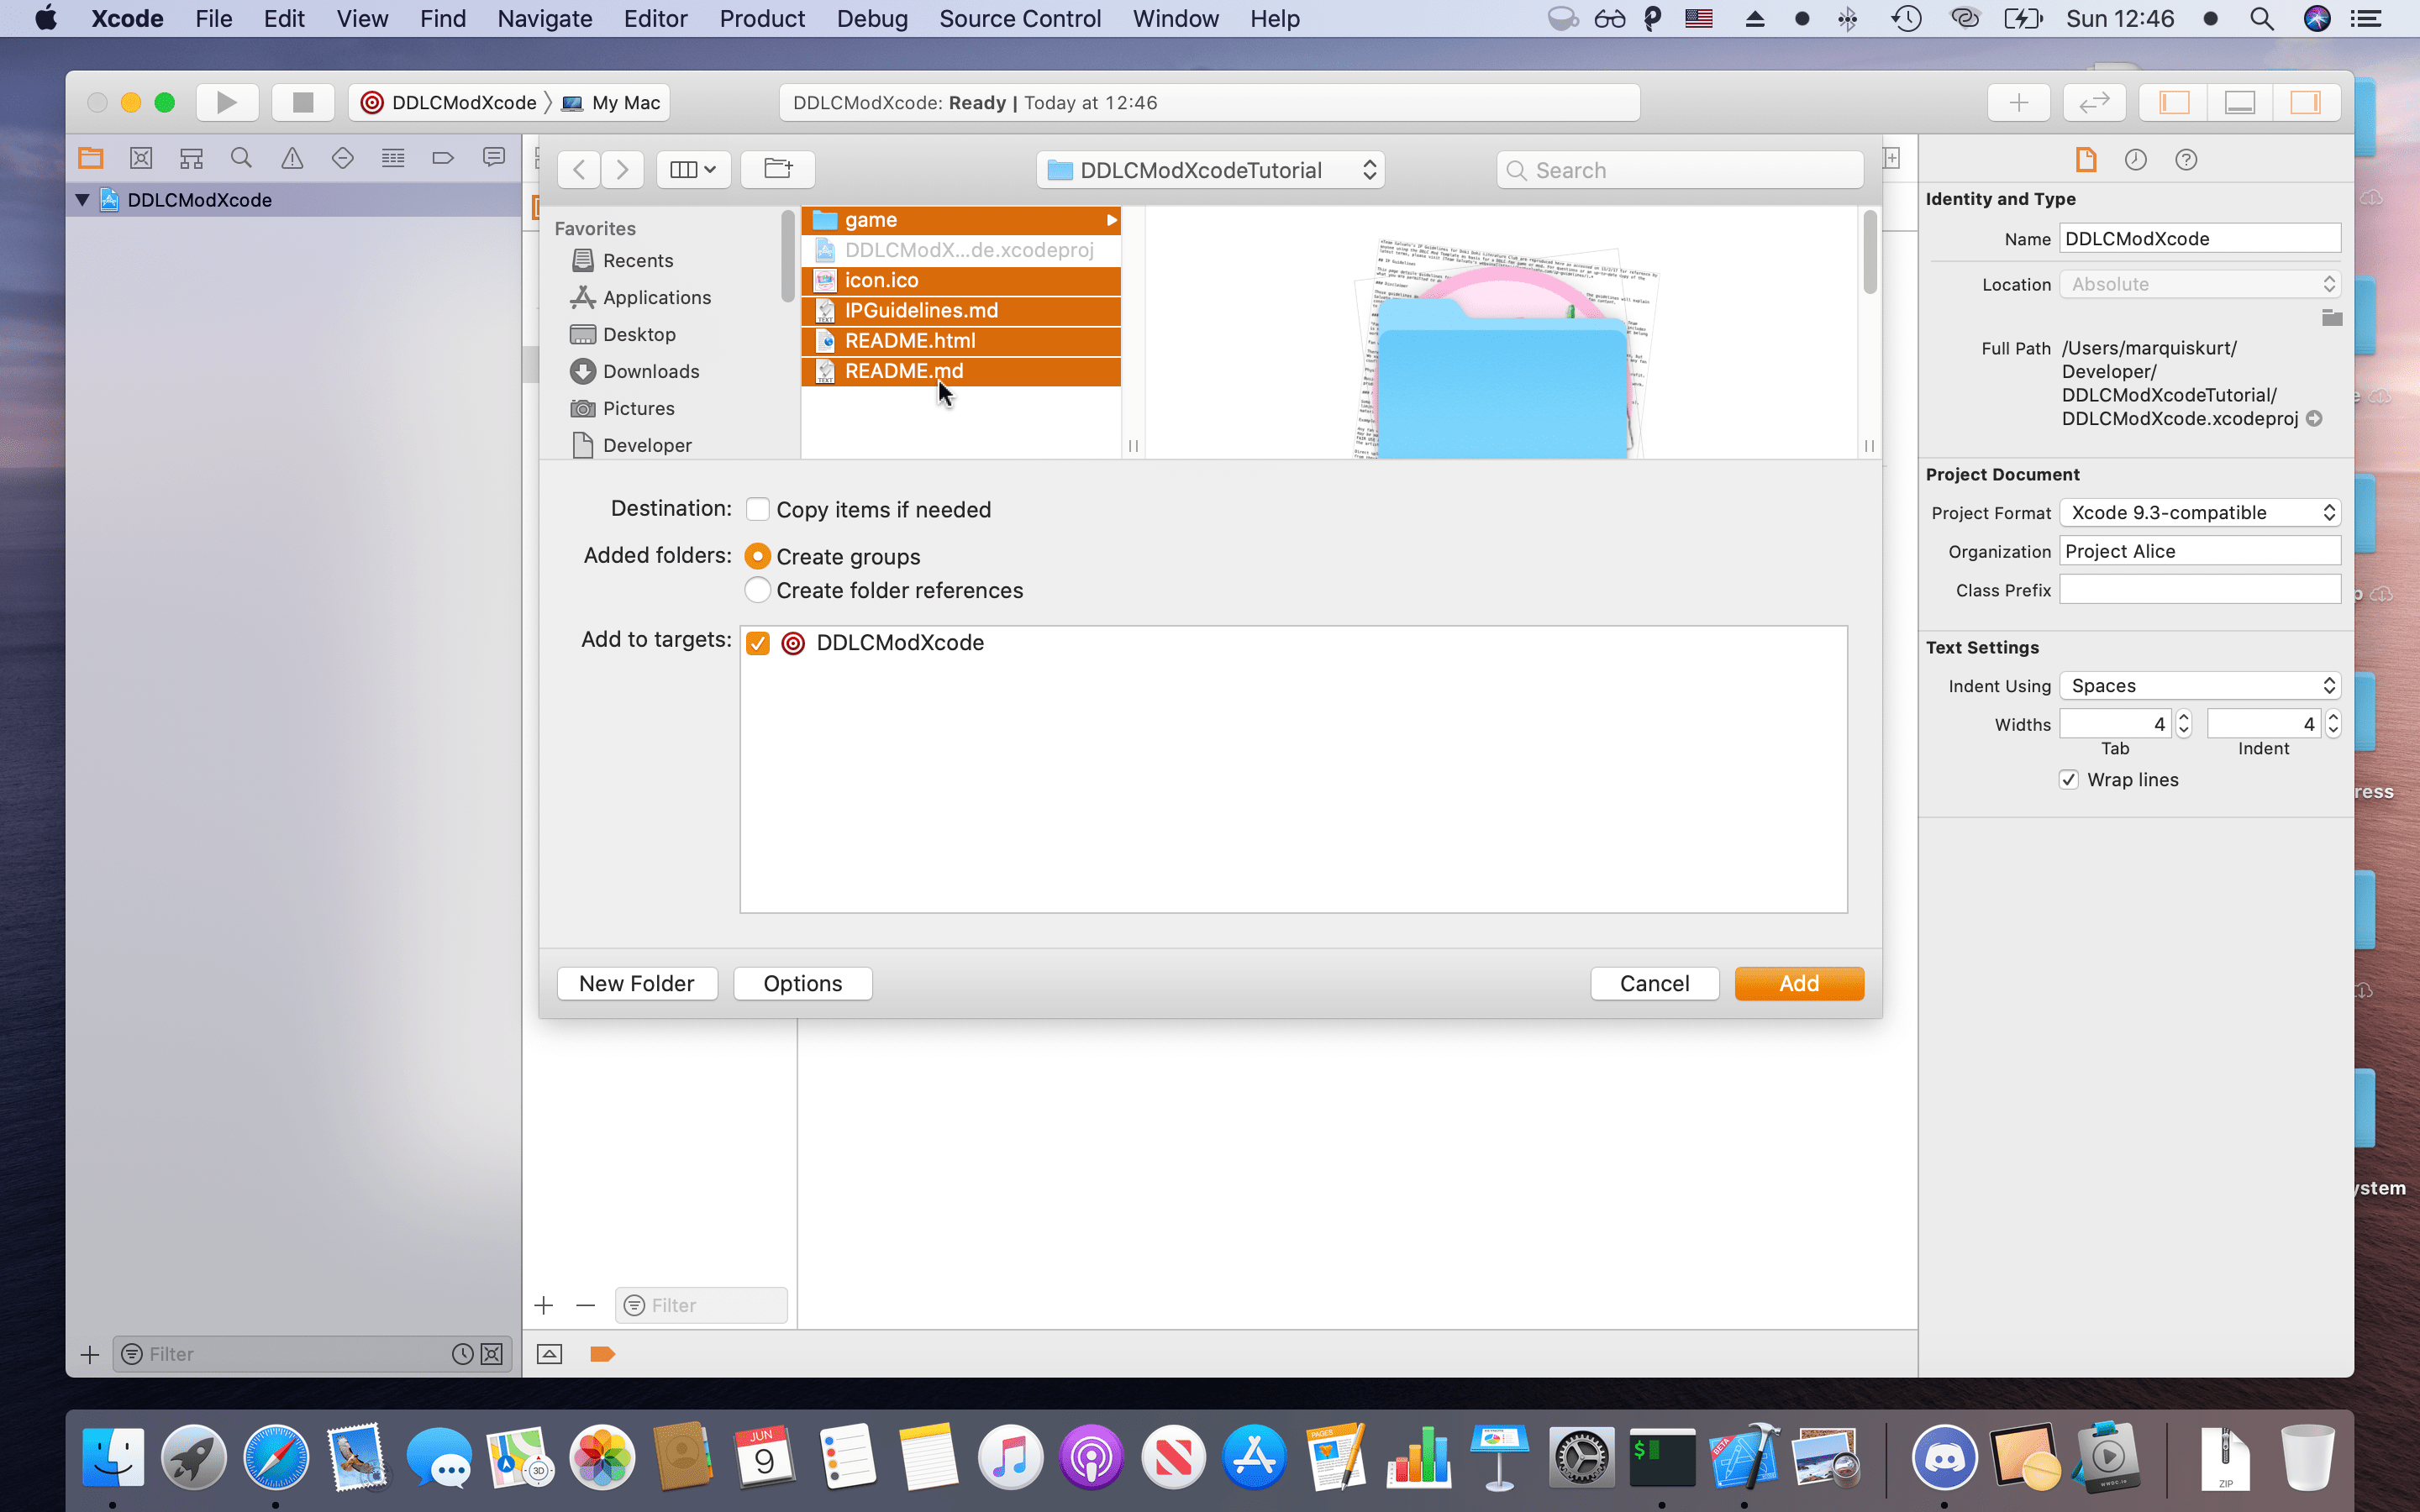Open the Breakpoint navigator icon
This screenshot has width=2420, height=1512.
[443, 158]
